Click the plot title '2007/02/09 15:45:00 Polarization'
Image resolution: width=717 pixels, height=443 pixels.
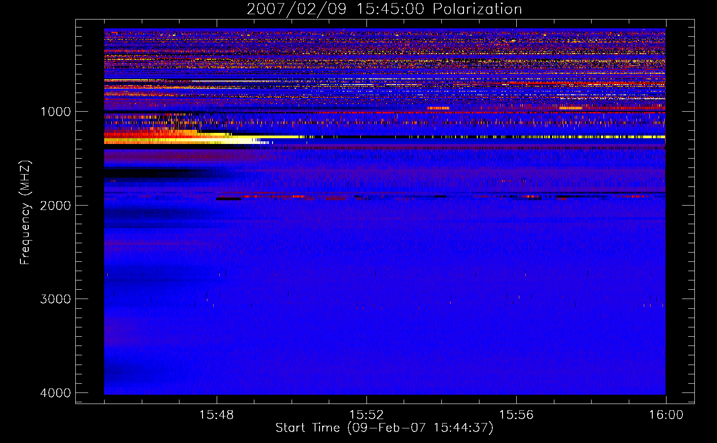[x=384, y=9]
